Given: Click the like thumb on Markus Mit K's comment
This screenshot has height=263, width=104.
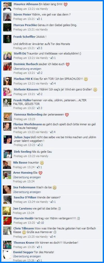Looking at the screenshot, I should (52, 83).
